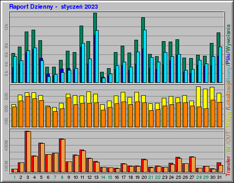The width and height of the screenshot is (234, 183).
Task: Click the "300" y-axis label
Action: click(x=6, y=108)
